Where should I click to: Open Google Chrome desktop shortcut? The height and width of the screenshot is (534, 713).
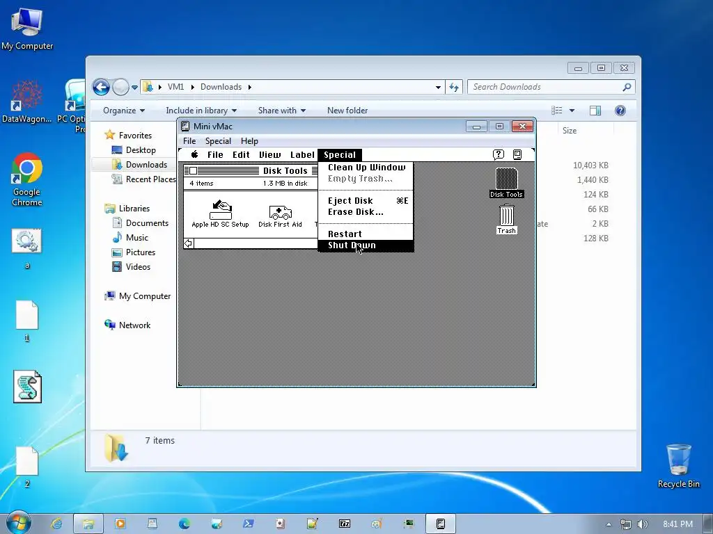click(27, 179)
